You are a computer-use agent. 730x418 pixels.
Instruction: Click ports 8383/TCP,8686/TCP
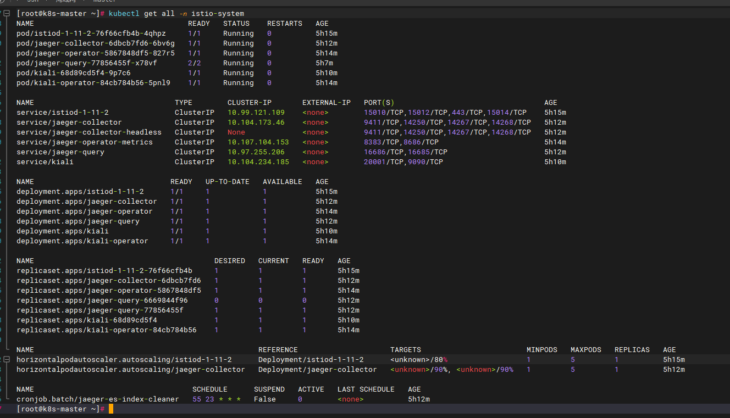pos(401,142)
